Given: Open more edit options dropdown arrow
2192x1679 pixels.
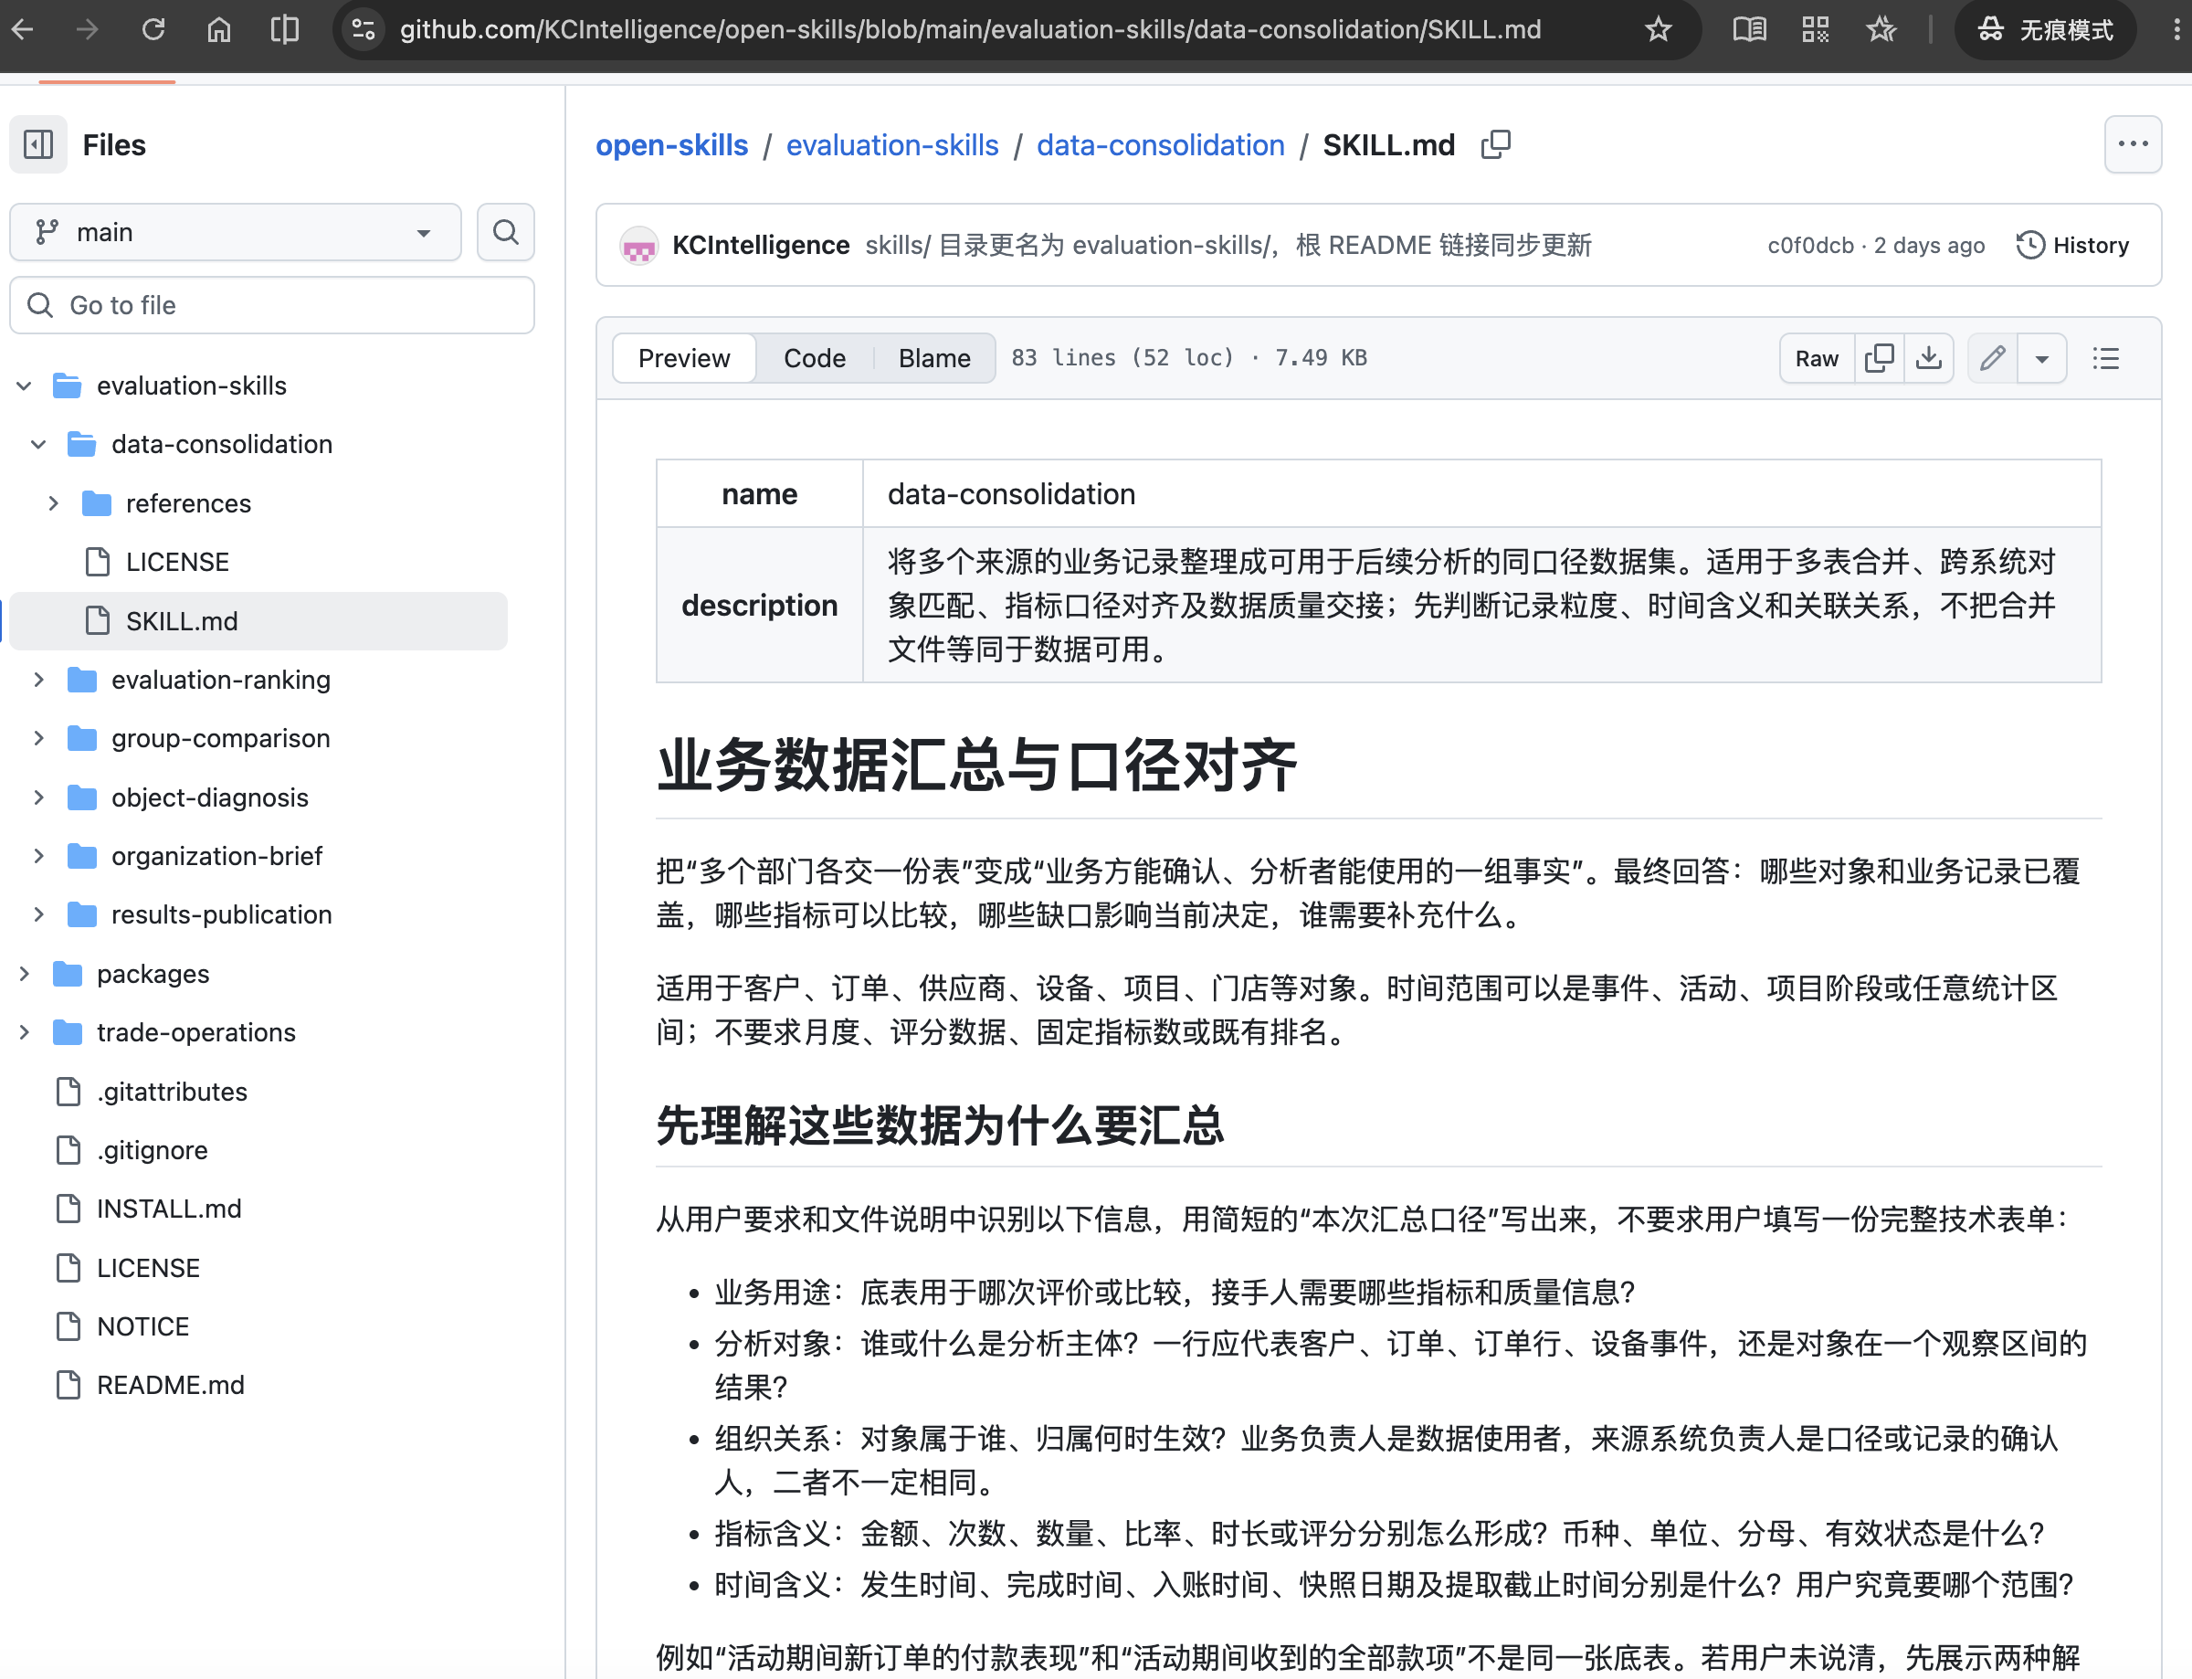Looking at the screenshot, I should click(x=2042, y=358).
